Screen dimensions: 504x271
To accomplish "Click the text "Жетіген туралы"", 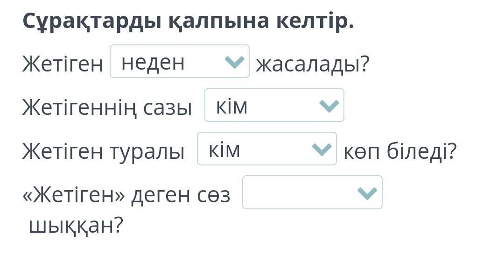I will [x=103, y=151].
